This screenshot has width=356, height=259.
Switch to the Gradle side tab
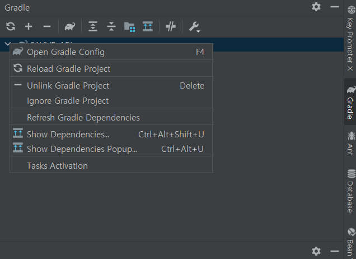coord(350,101)
